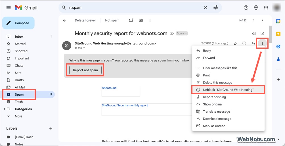Mark as unread envelope toolbar icon
This screenshot has width=285, height=146.
tap(131, 20)
